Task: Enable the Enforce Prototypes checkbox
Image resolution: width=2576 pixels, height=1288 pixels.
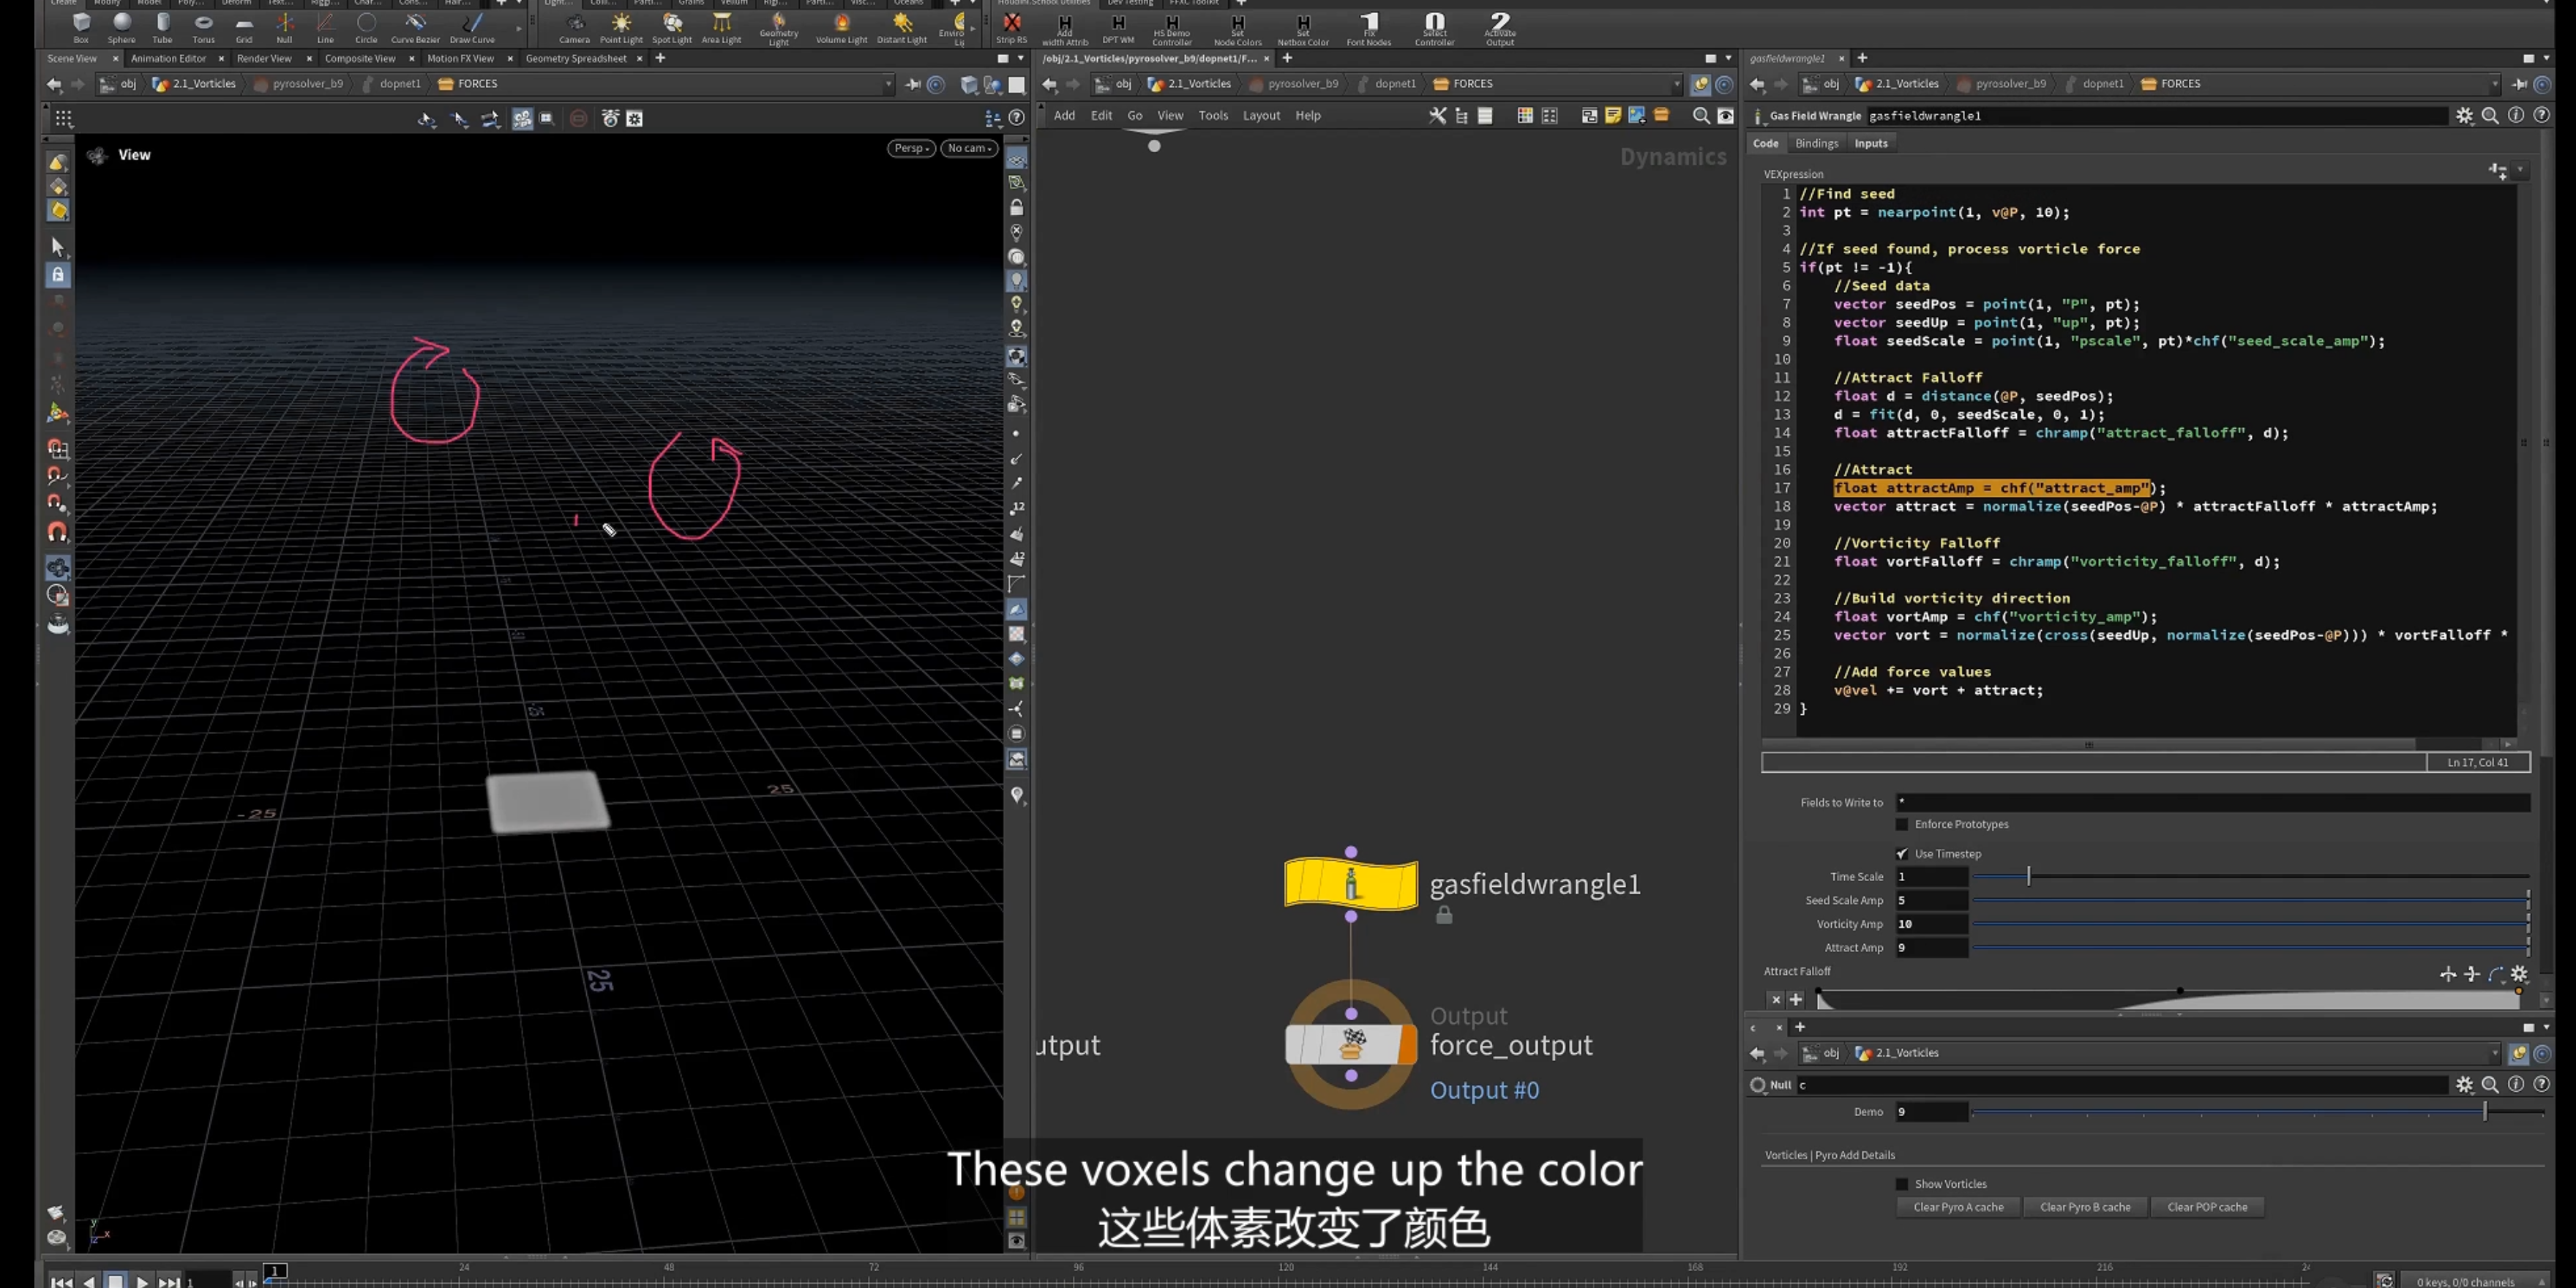Action: [1902, 824]
